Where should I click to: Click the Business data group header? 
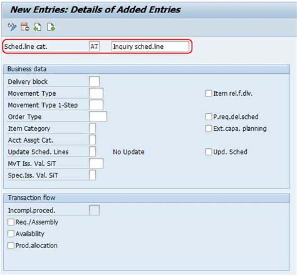[146, 69]
